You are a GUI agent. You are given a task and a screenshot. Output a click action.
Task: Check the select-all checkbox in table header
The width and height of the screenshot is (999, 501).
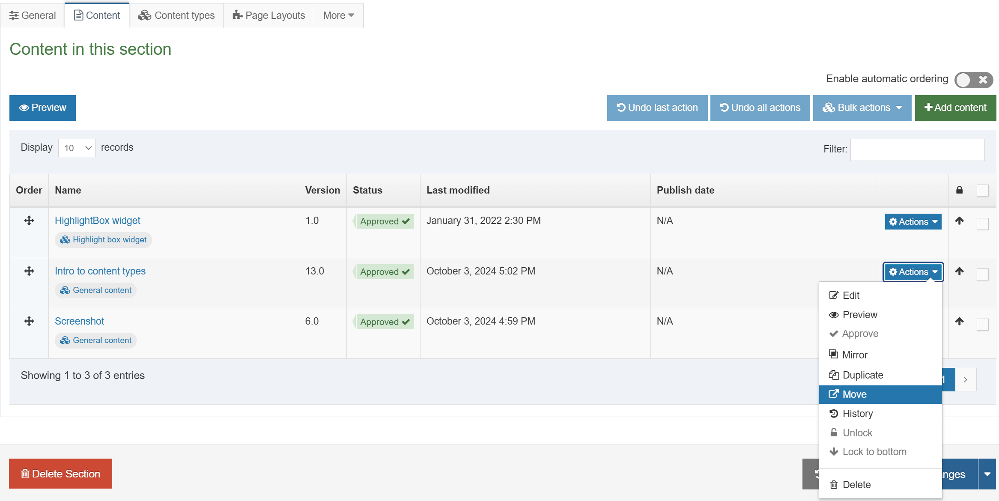982,191
